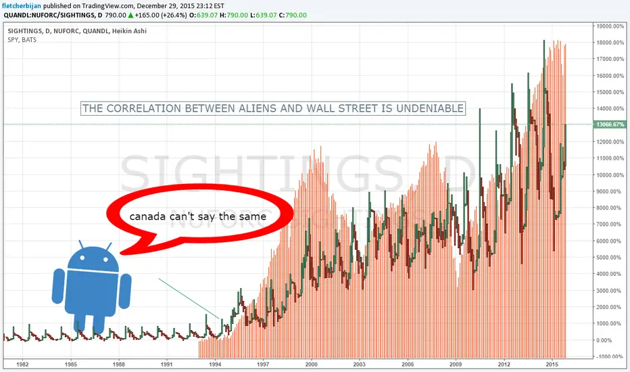The height and width of the screenshot is (372, 630).
Task: Click the 2015 year label
Action: 552,365
